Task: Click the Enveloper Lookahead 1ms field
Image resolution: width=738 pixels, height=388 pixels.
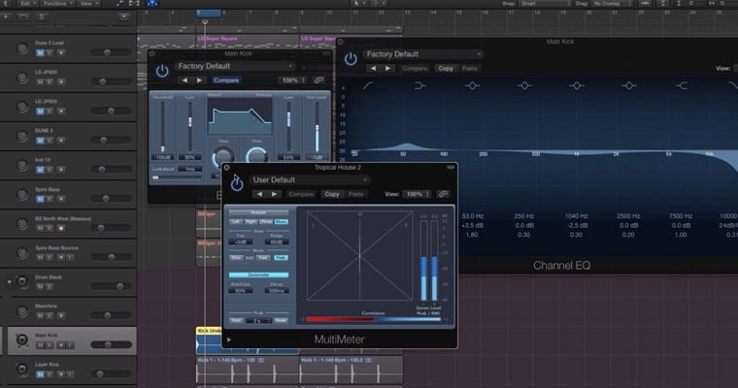Action: pyautogui.click(x=190, y=169)
